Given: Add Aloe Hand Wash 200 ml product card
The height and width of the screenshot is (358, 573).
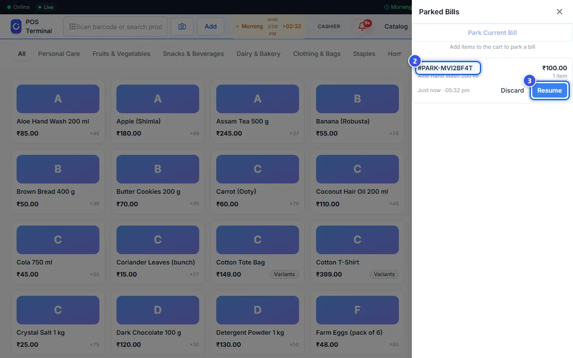Looking at the screenshot, I should tap(58, 111).
